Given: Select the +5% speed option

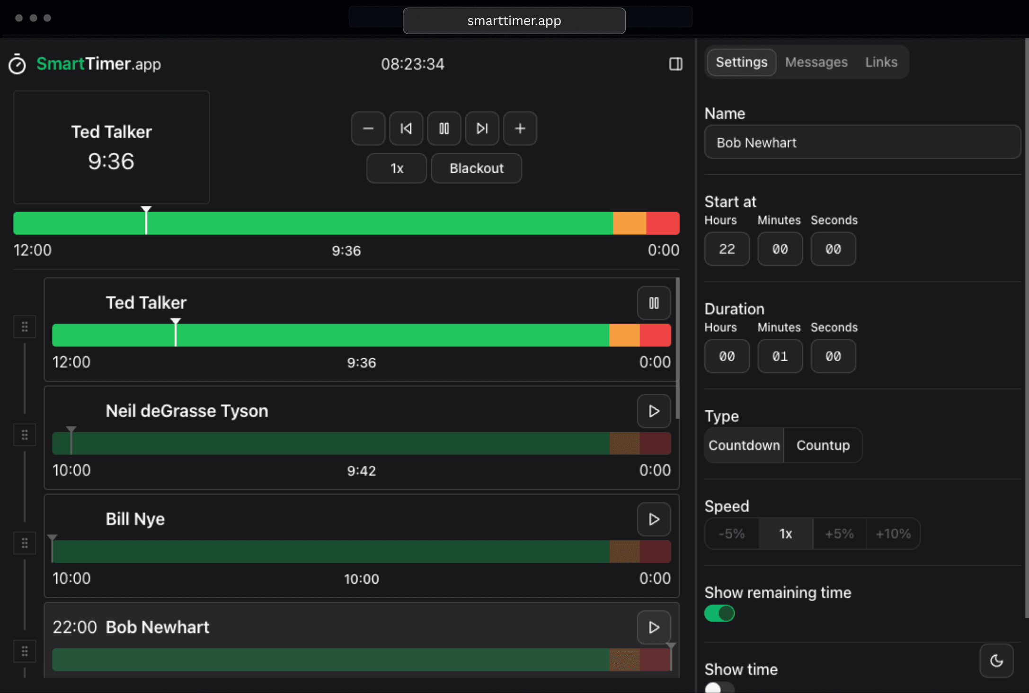Looking at the screenshot, I should point(839,534).
